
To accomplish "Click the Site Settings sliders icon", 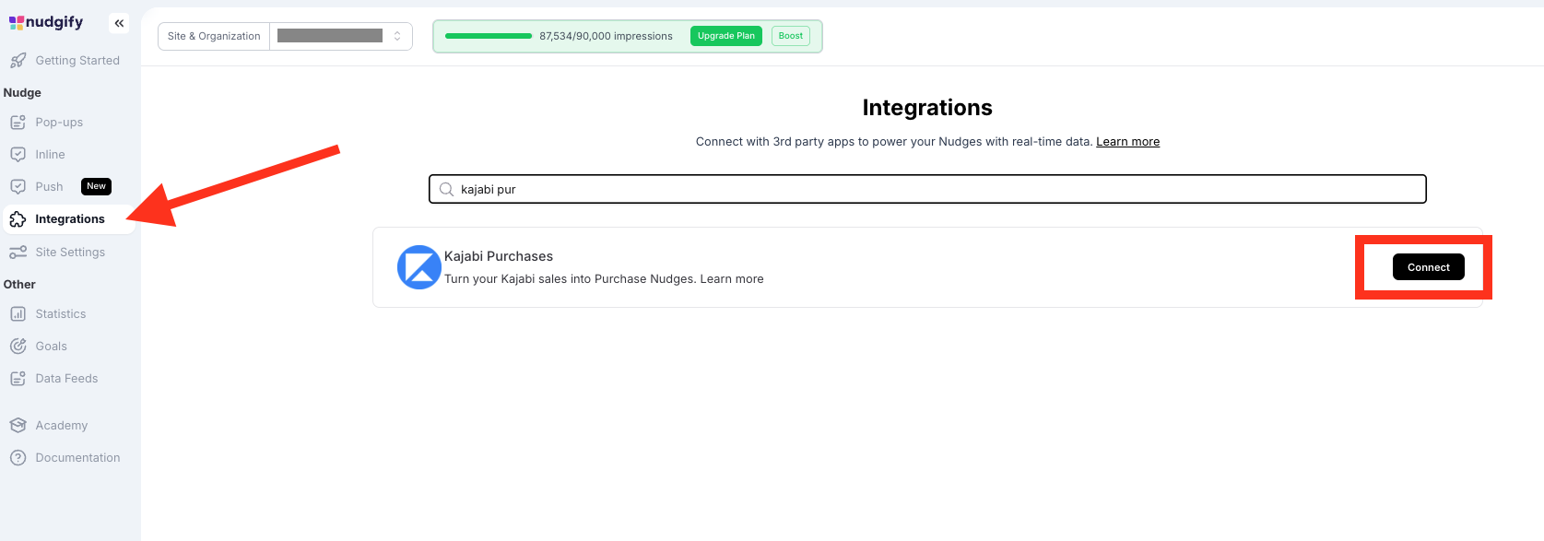I will point(18,253).
